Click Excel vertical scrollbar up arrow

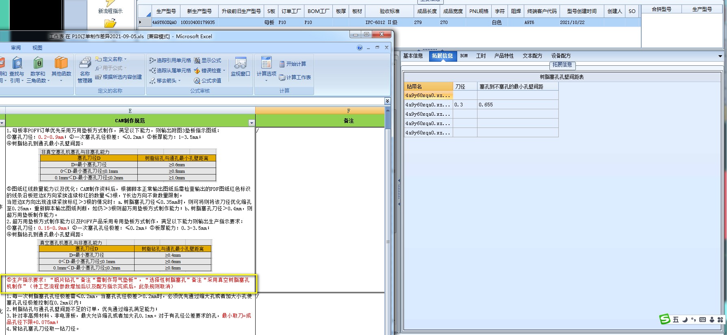click(x=388, y=110)
